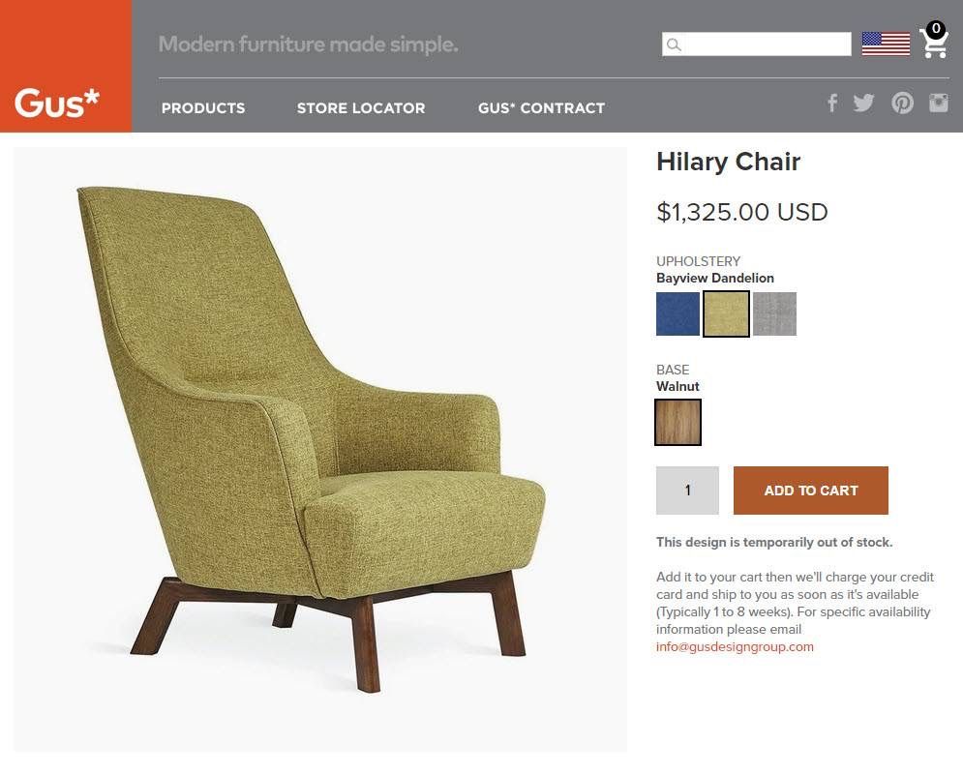Open the Facebook social link icon
963x774 pixels.
coord(832,104)
